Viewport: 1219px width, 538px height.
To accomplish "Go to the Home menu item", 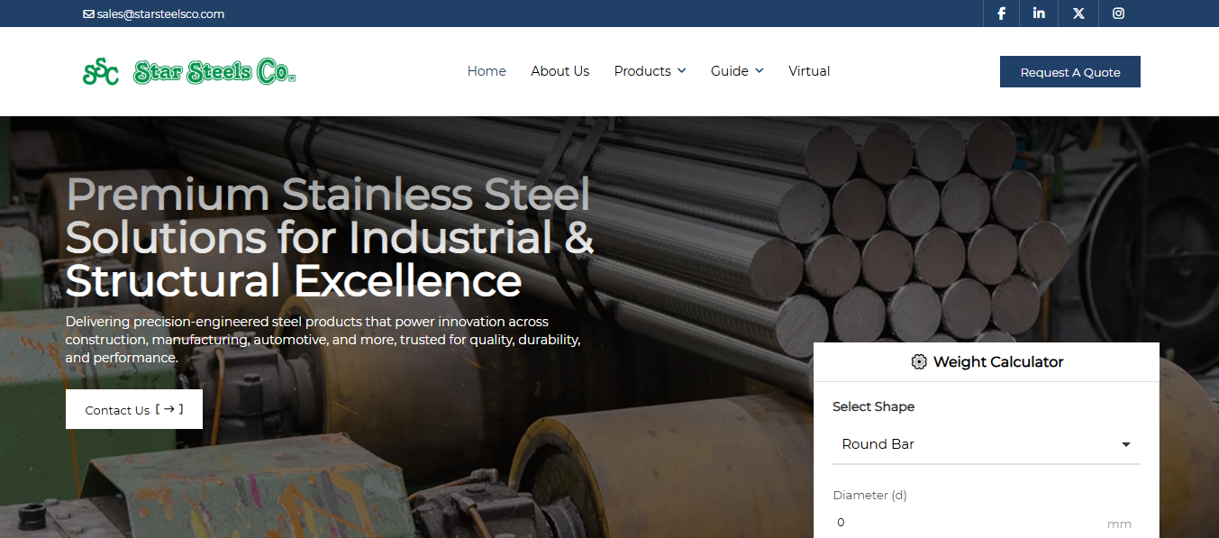I will coord(487,71).
